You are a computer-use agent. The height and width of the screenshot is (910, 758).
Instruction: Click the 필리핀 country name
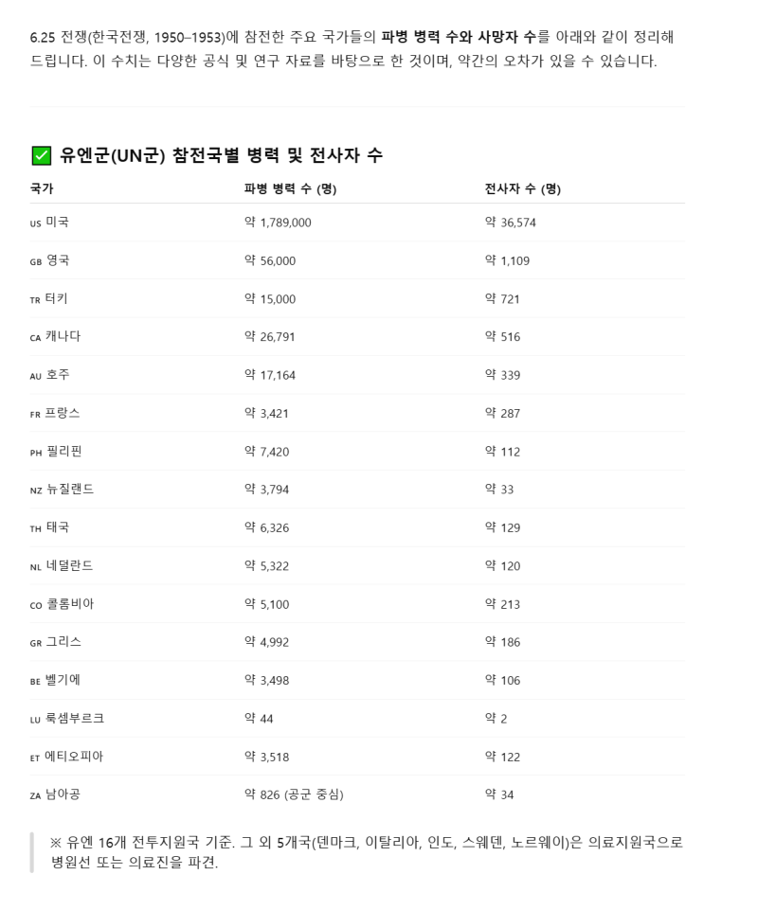click(63, 452)
